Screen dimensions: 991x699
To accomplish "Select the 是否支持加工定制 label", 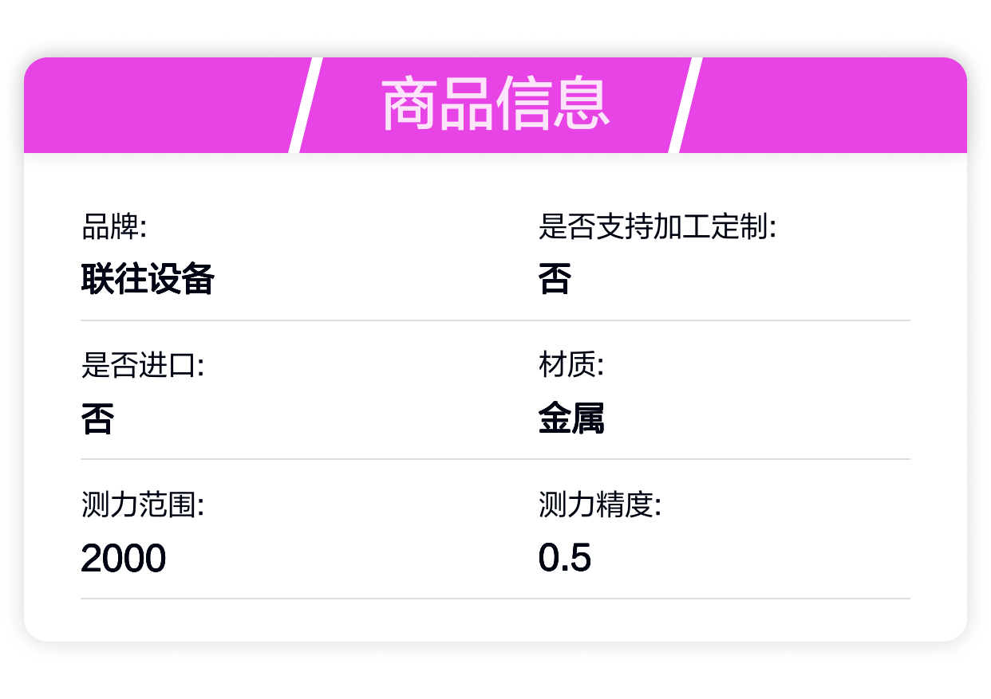I will [x=657, y=228].
